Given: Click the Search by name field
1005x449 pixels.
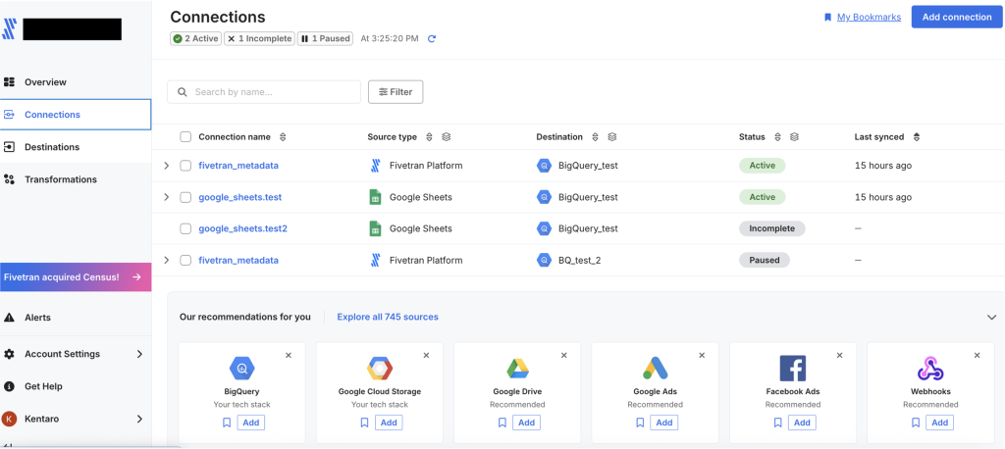Looking at the screenshot, I should click(x=273, y=92).
